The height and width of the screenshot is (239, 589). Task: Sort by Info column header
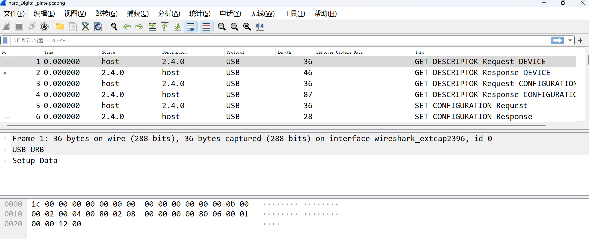click(x=494, y=52)
